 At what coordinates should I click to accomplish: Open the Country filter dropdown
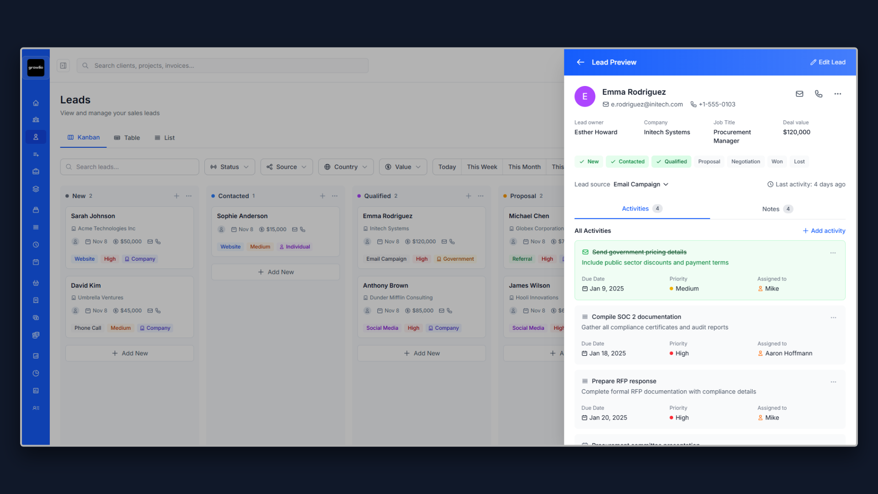[346, 166]
